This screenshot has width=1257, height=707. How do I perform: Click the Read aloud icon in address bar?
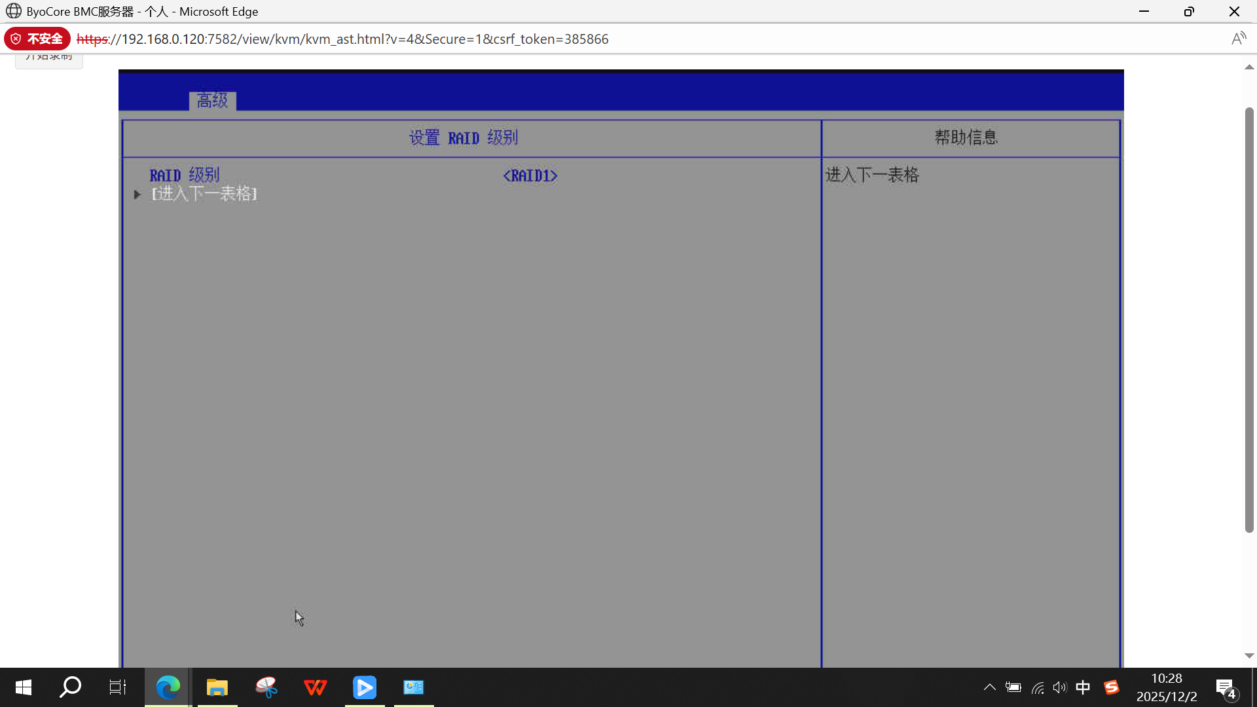[x=1238, y=39]
